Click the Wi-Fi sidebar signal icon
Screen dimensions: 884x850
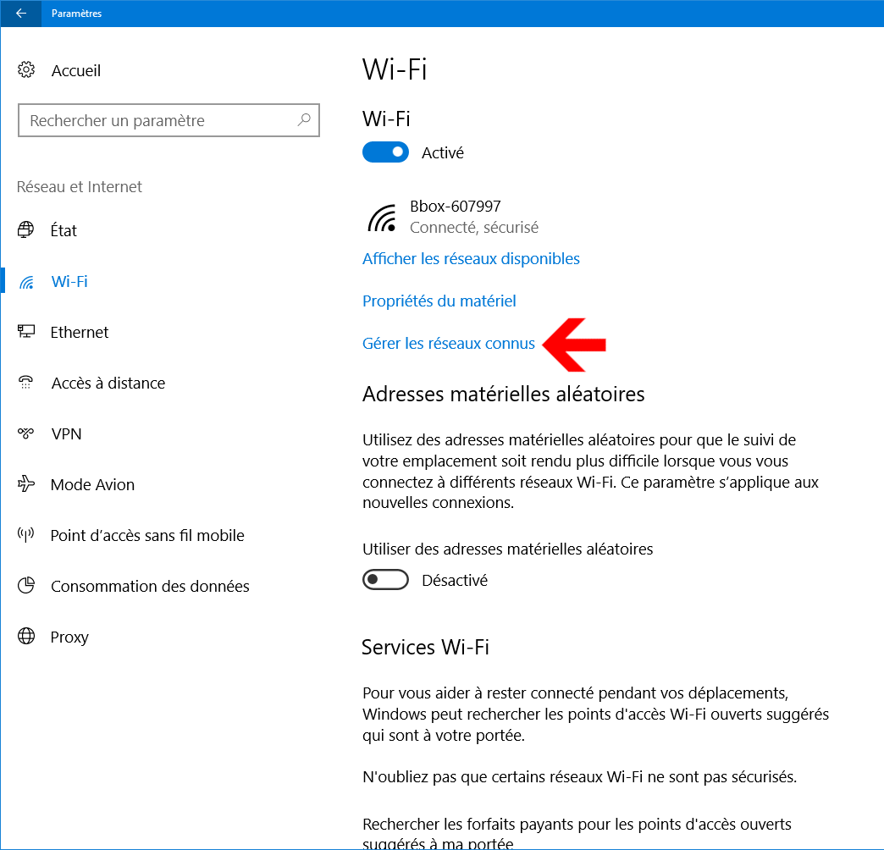(26, 281)
